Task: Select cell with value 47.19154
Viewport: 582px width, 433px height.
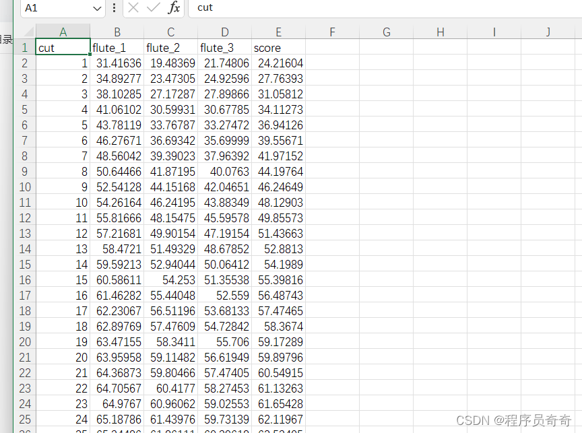Action: 224,234
